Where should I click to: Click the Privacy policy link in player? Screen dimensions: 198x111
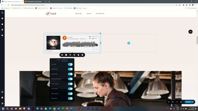[x=49, y=51]
